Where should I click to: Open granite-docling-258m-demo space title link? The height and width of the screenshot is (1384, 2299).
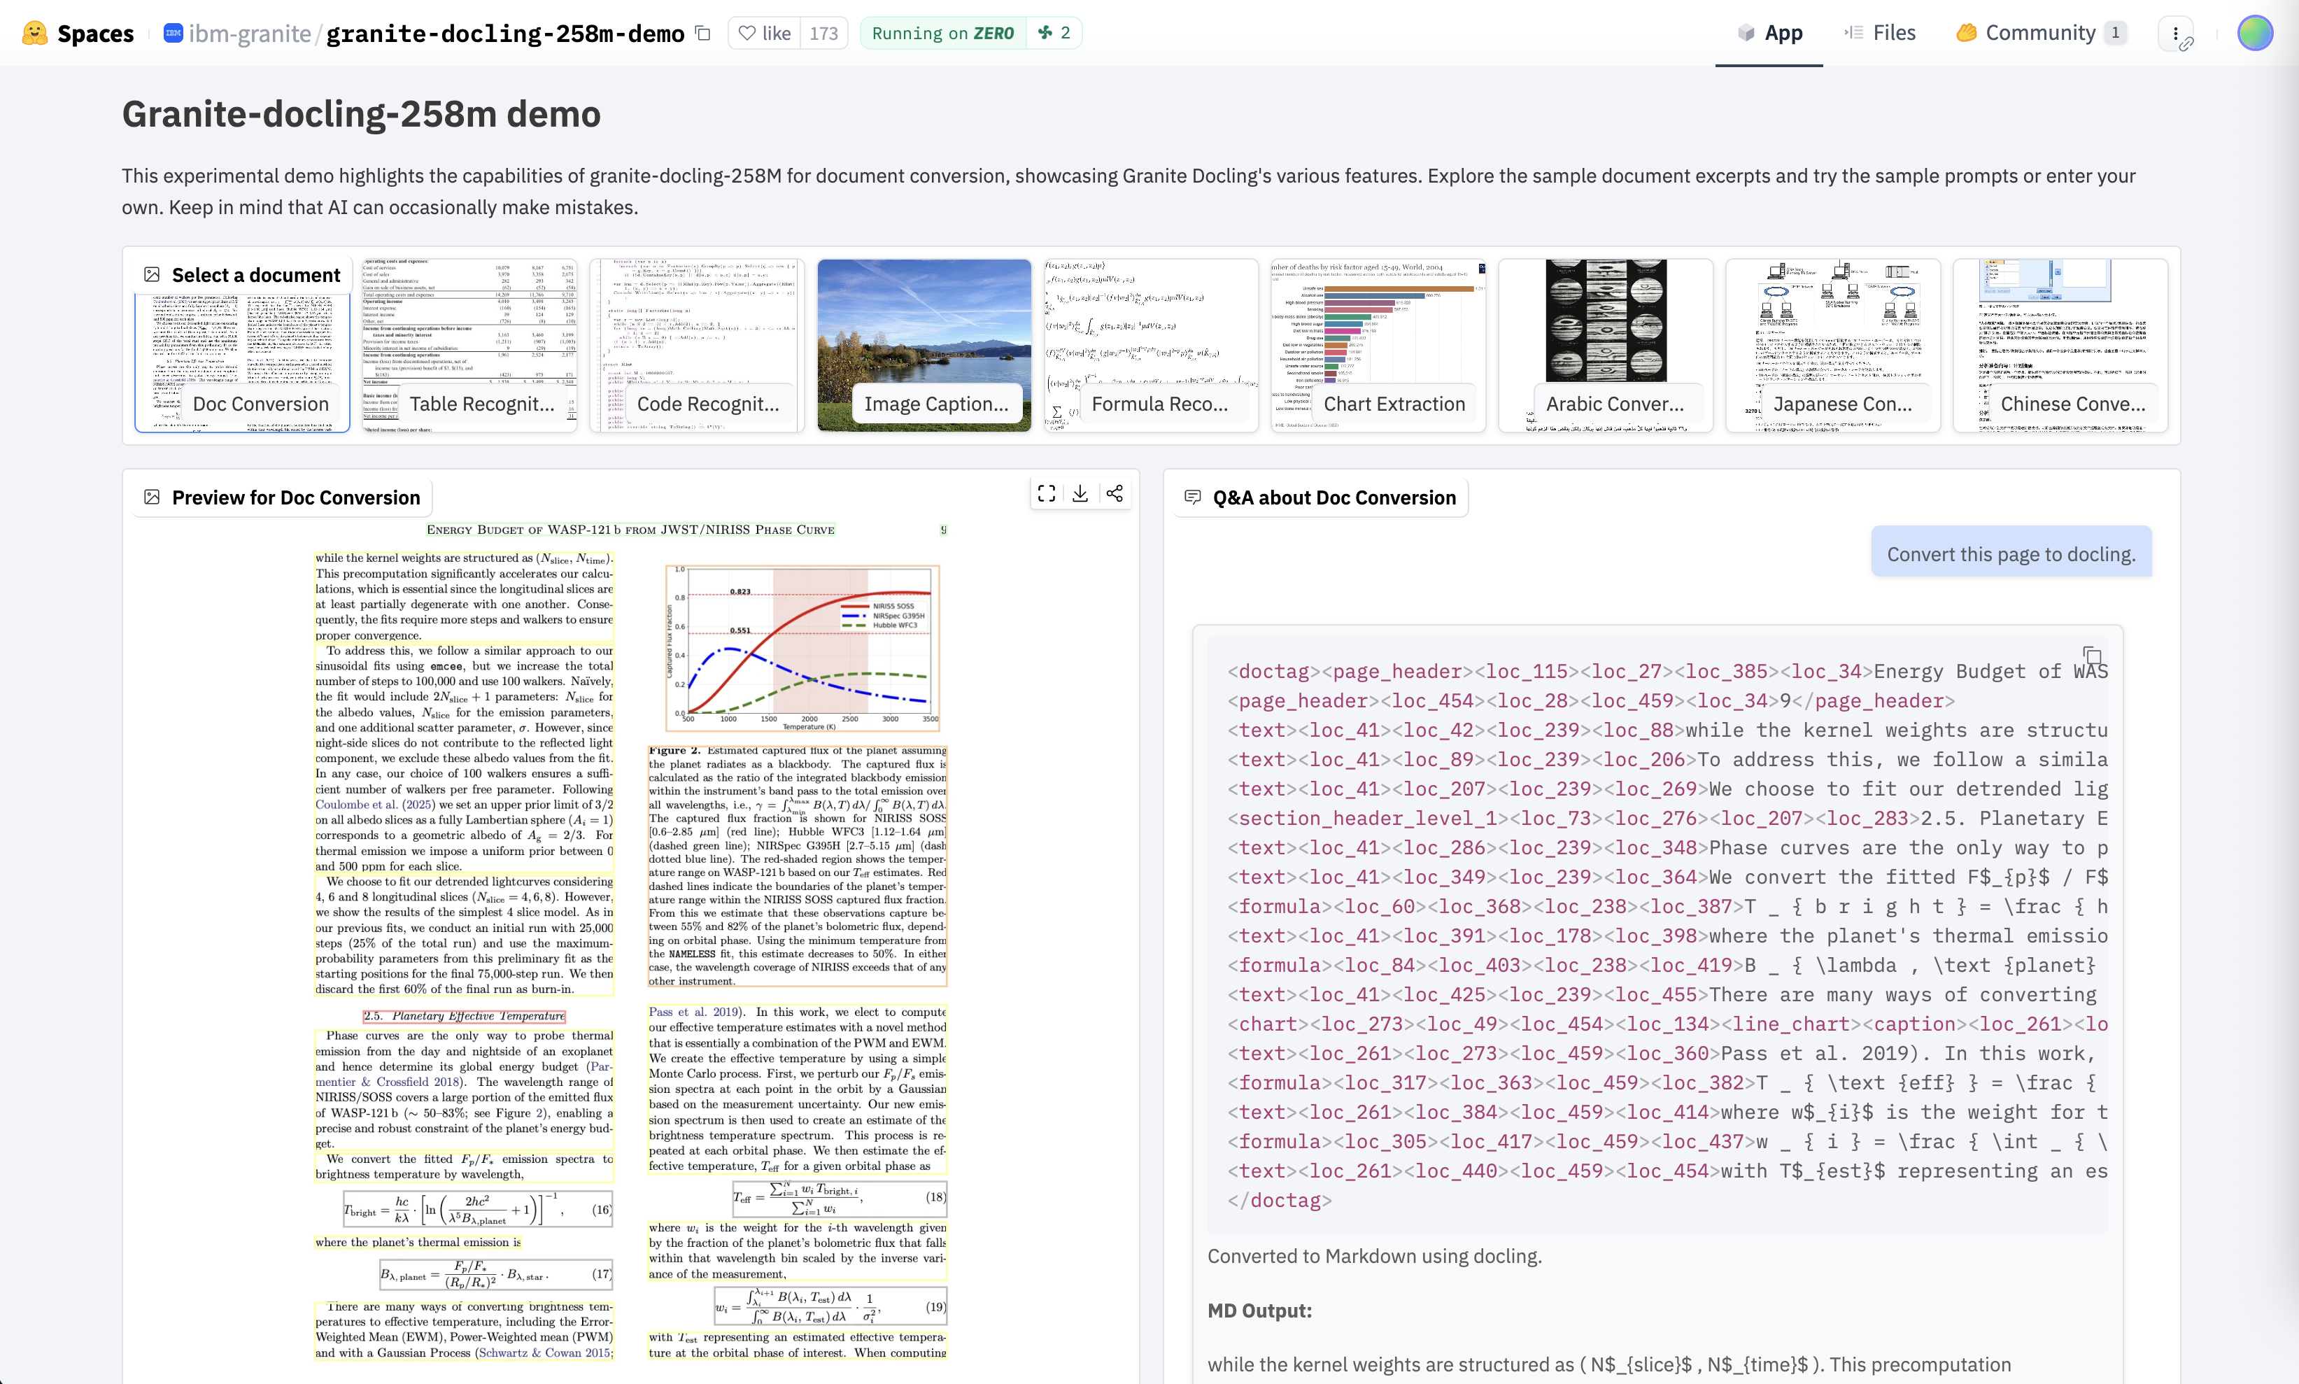pos(505,34)
